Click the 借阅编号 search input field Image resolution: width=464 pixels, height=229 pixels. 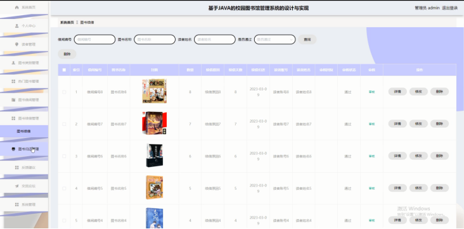(x=94, y=39)
